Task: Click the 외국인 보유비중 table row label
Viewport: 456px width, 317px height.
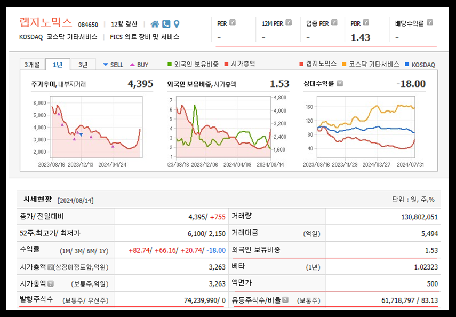Action: pyautogui.click(x=256, y=250)
